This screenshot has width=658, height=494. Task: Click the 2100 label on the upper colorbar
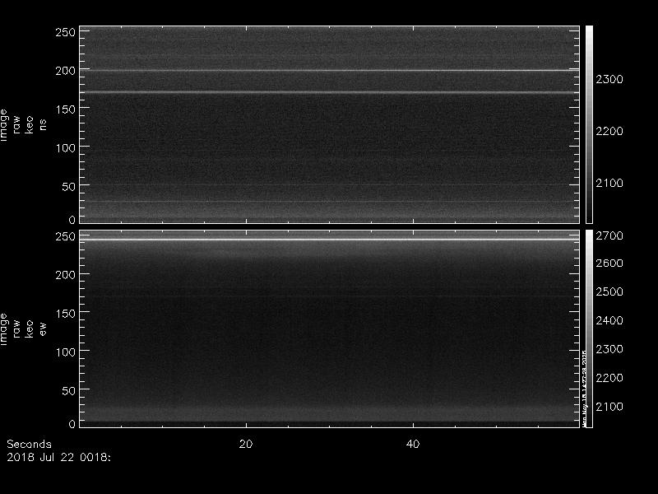(609, 183)
